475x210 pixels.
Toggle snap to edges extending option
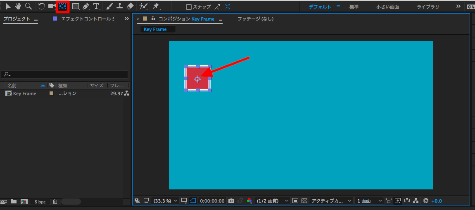(x=218, y=7)
